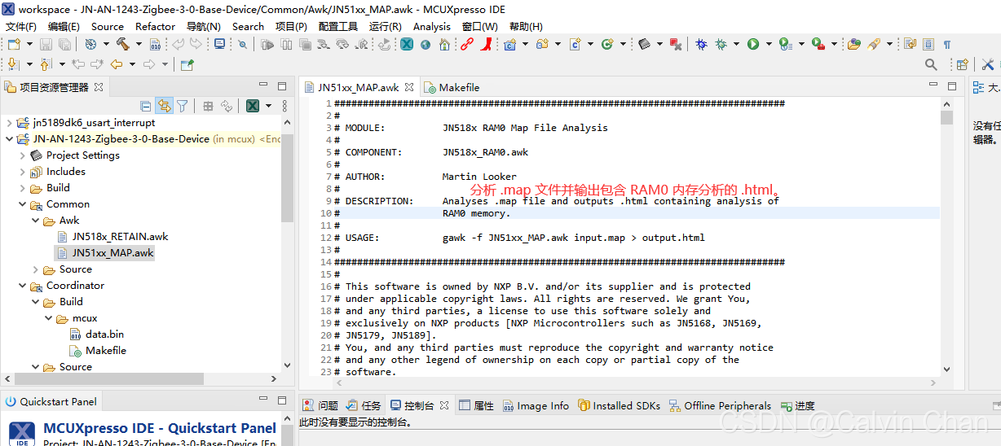Click the New C/C++ project icon
The width and height of the screenshot is (1001, 446).
[509, 44]
